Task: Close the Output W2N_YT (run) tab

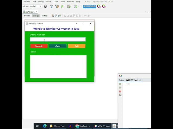Action: point(141,80)
